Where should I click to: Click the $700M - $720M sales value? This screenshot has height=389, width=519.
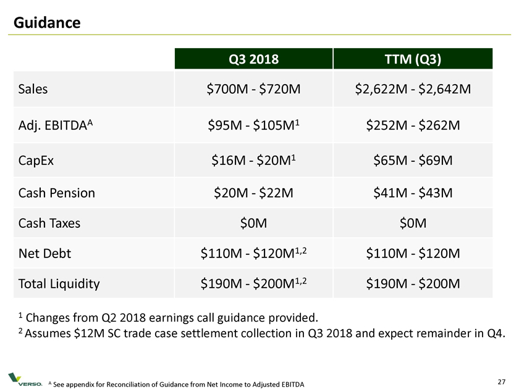tap(253, 89)
